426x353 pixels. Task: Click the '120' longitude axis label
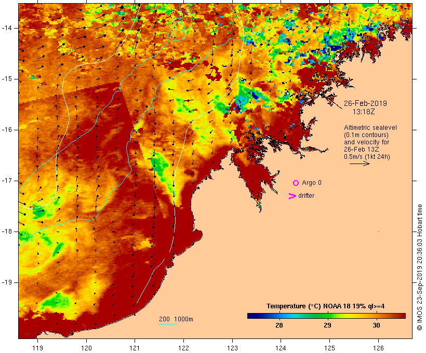[x=86, y=348]
